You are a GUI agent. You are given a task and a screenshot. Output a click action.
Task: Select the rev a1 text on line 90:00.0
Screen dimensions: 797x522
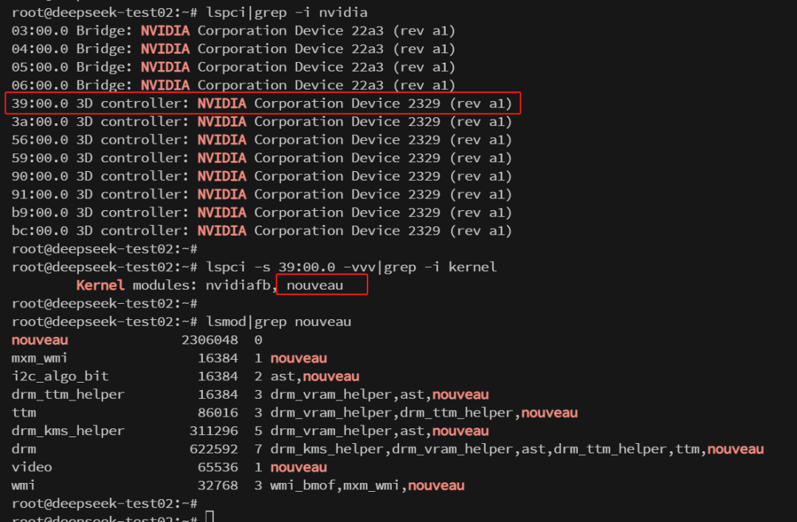pyautogui.click(x=480, y=175)
